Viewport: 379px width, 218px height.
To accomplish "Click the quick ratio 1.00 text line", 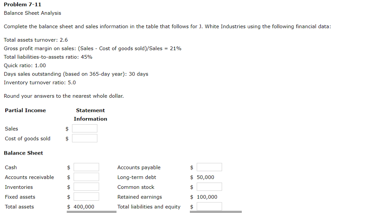I will [24, 65].
